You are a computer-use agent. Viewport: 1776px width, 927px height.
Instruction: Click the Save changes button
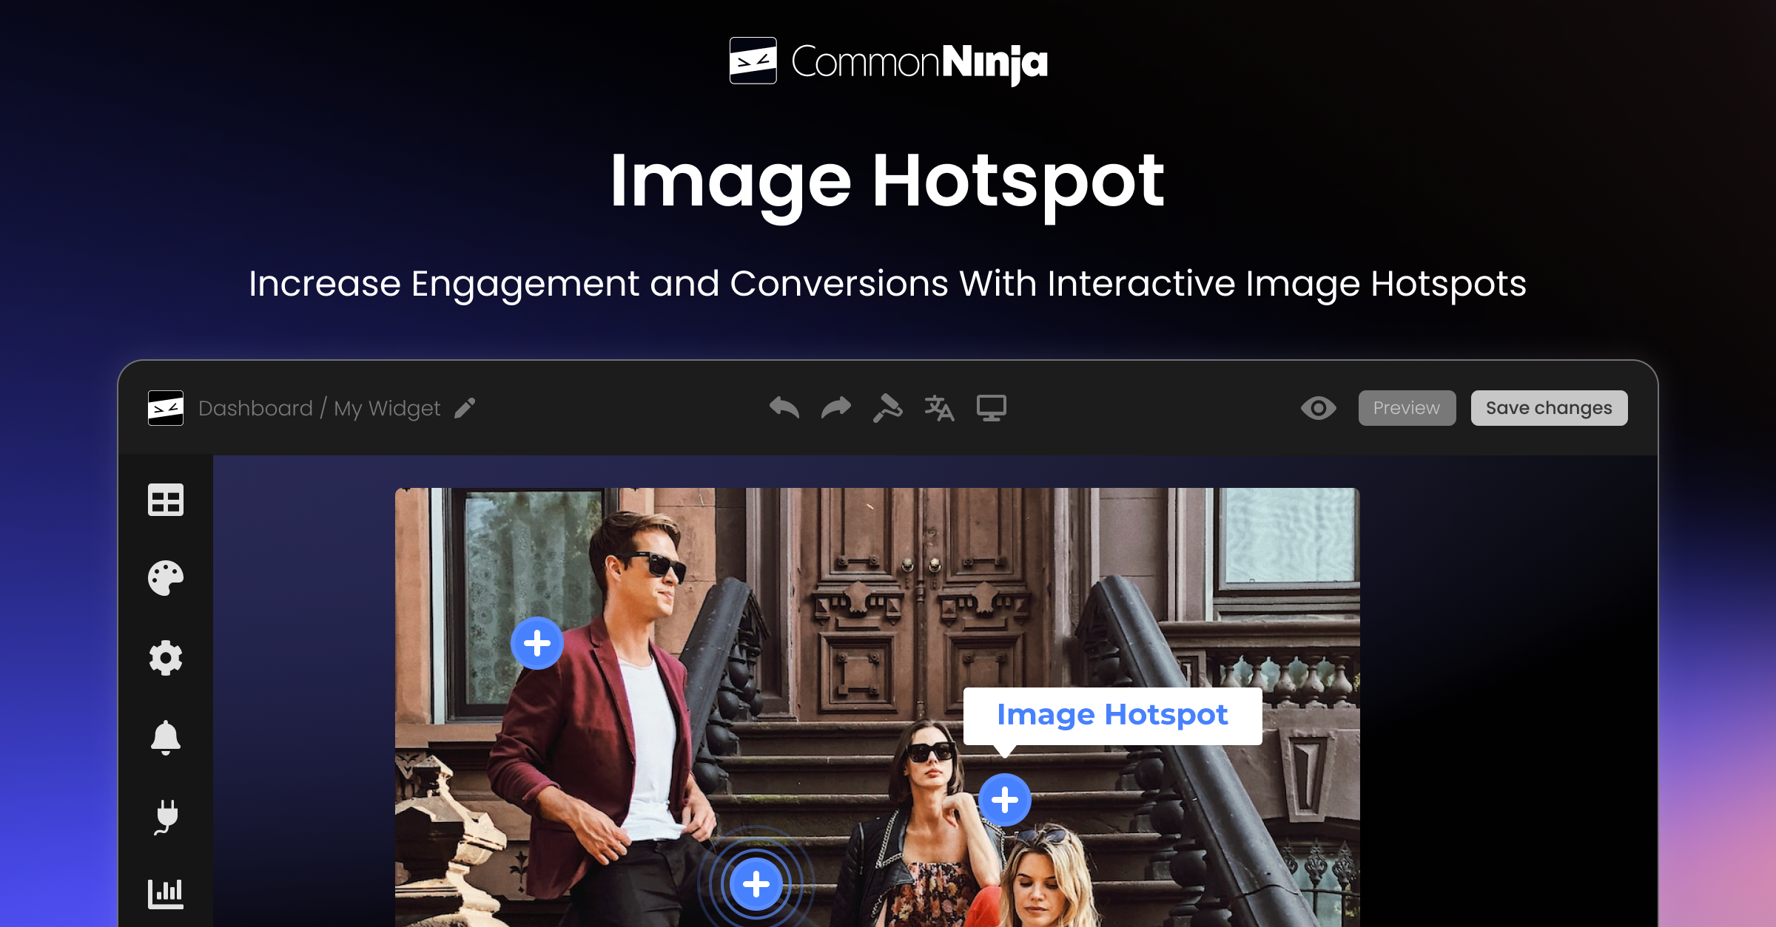[x=1548, y=407]
